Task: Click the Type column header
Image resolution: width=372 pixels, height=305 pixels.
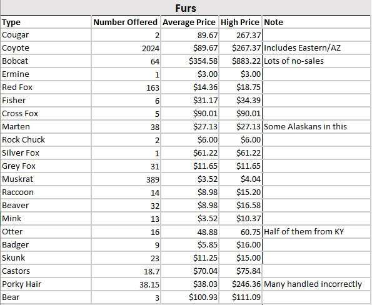Action: tap(46, 22)
